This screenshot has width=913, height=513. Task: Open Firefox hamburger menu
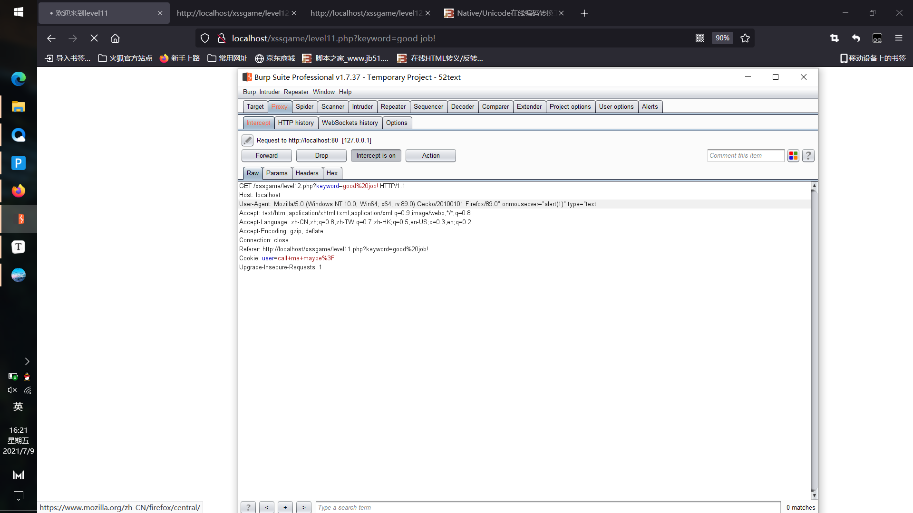[899, 38]
